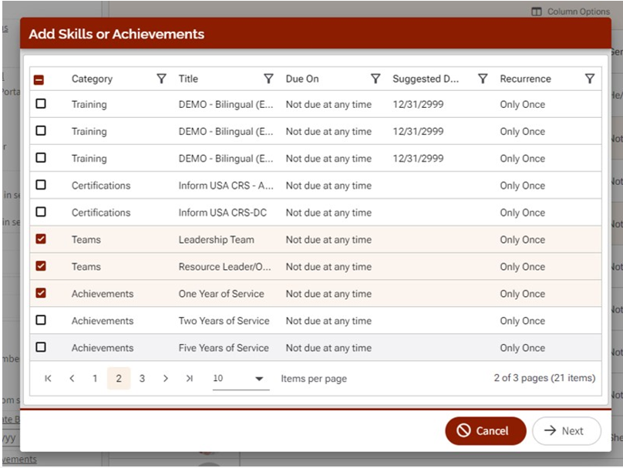Screen dimensions: 623x468
Task: Open Column Options behind the dialog
Action: (571, 12)
